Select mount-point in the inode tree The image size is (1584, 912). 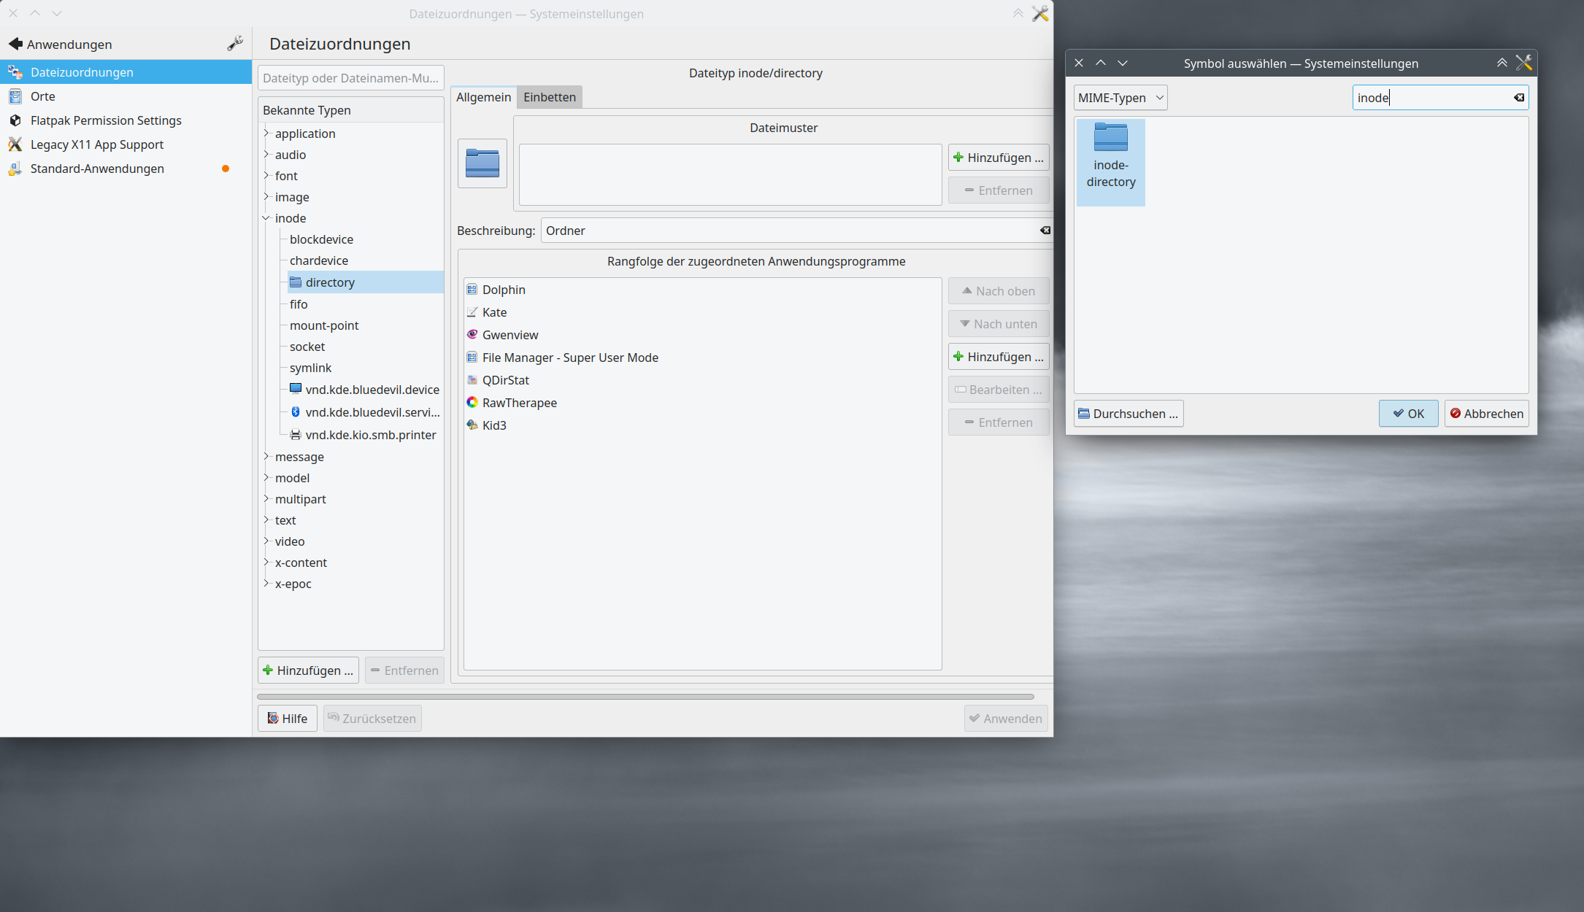324,325
